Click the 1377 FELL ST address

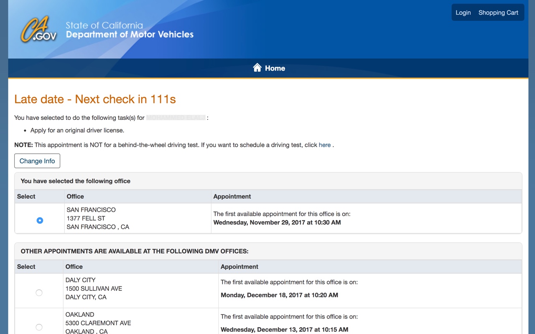click(86, 218)
